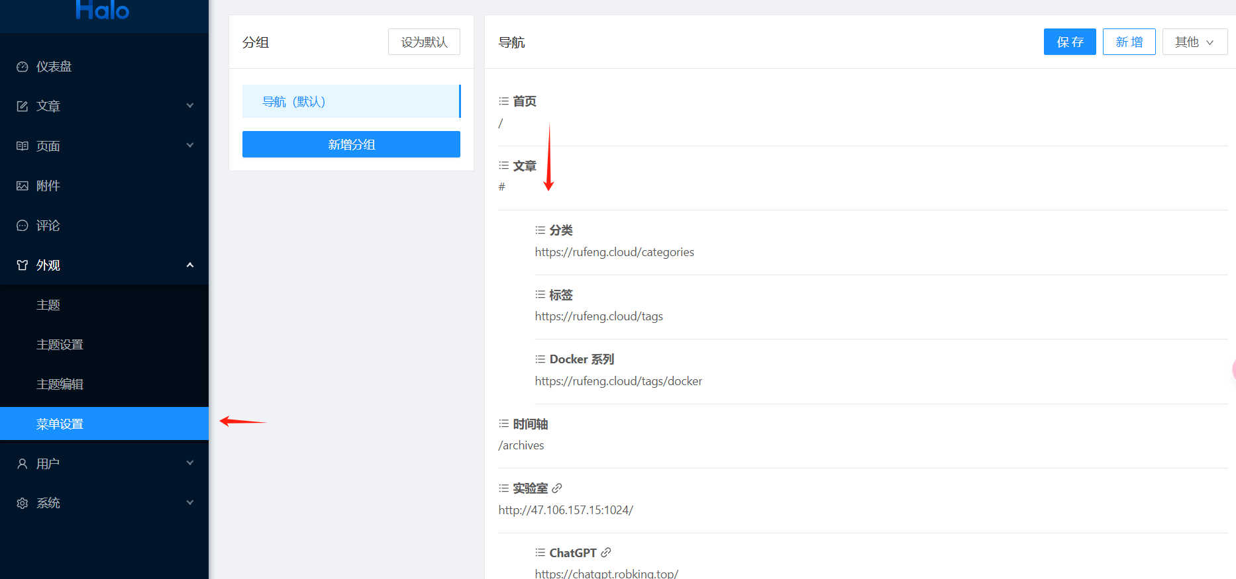Click the drag handle icon beside ChatGPT

coord(541,553)
